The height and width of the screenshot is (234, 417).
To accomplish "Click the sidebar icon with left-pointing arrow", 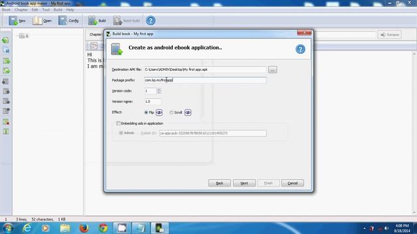I will [x=6, y=82].
